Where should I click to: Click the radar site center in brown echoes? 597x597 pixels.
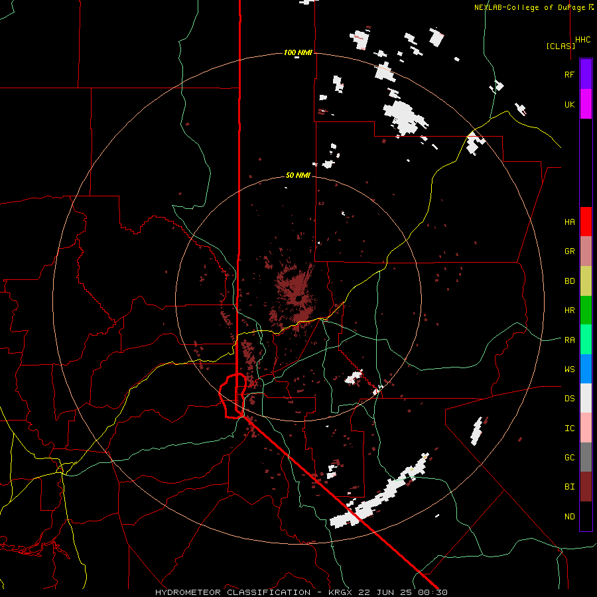click(299, 298)
